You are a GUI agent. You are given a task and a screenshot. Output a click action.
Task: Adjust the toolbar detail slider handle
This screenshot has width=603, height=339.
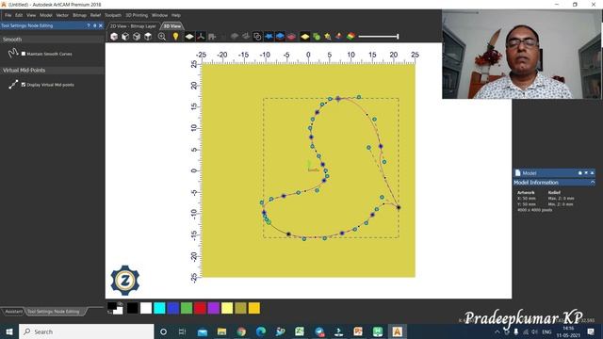click(398, 37)
